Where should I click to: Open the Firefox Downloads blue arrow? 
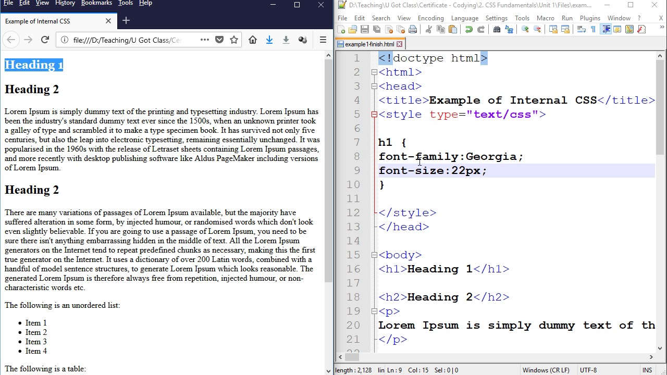coord(269,40)
